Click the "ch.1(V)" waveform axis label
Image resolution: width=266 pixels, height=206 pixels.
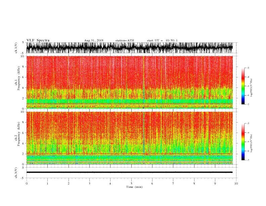click(16, 48)
